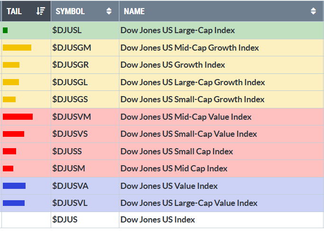Click the red tail bar for $DJUSM
Screen dimensions: 324x231
(8, 169)
